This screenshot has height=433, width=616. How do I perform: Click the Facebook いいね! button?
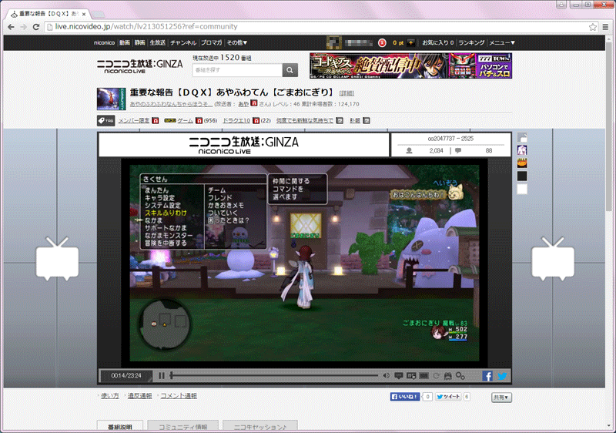pos(405,397)
